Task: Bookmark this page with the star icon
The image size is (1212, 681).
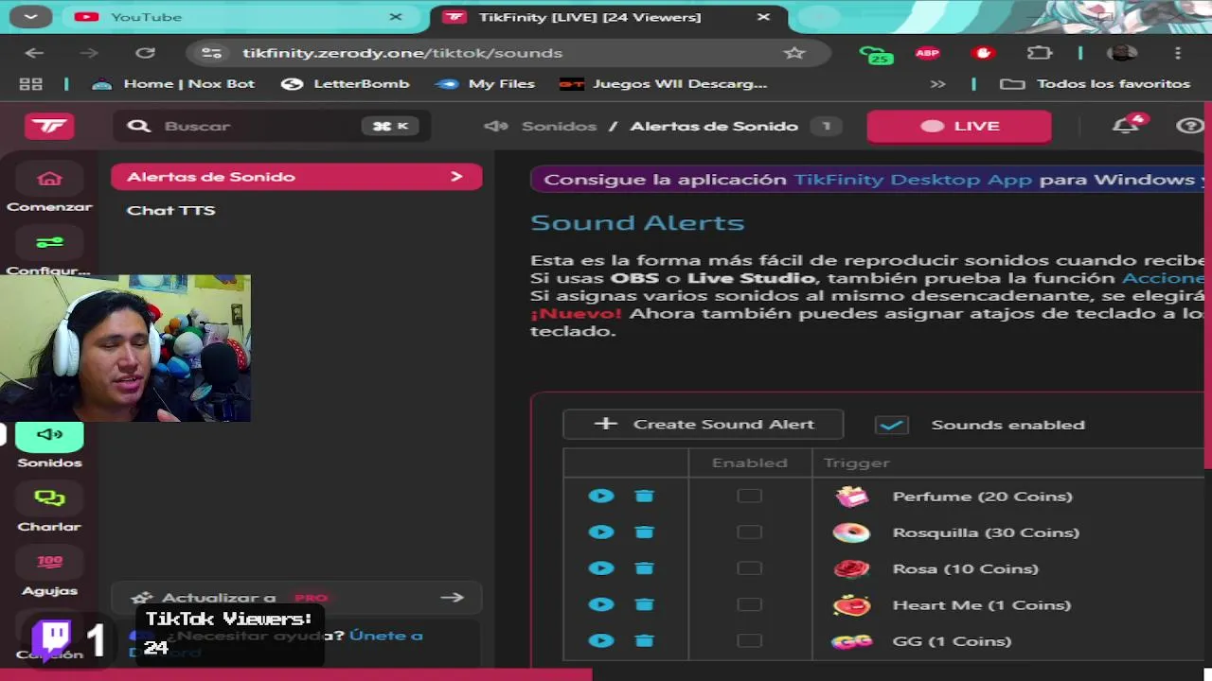Action: [x=794, y=53]
